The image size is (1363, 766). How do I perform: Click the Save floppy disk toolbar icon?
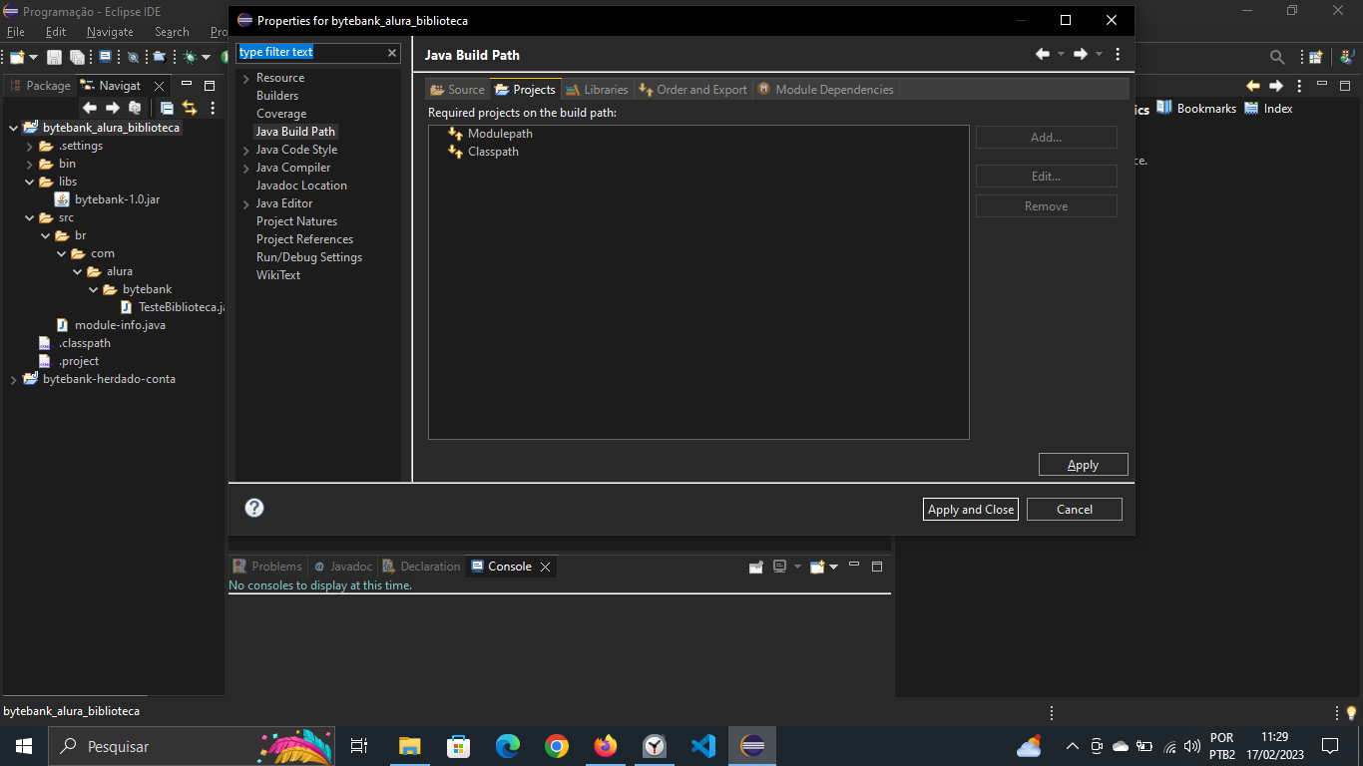coord(54,57)
